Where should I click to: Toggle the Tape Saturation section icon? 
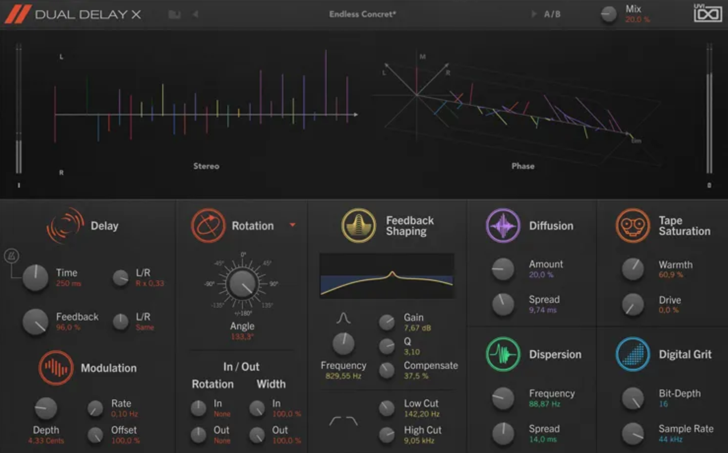point(633,226)
